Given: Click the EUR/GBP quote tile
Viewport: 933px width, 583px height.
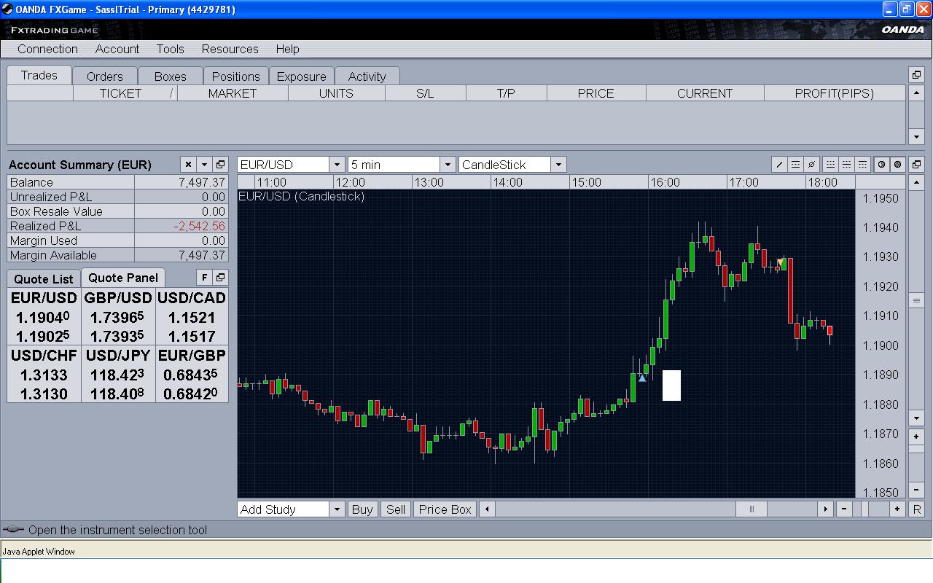Looking at the screenshot, I should pos(192,375).
